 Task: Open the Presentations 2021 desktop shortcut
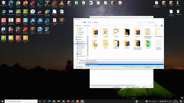click(25, 39)
